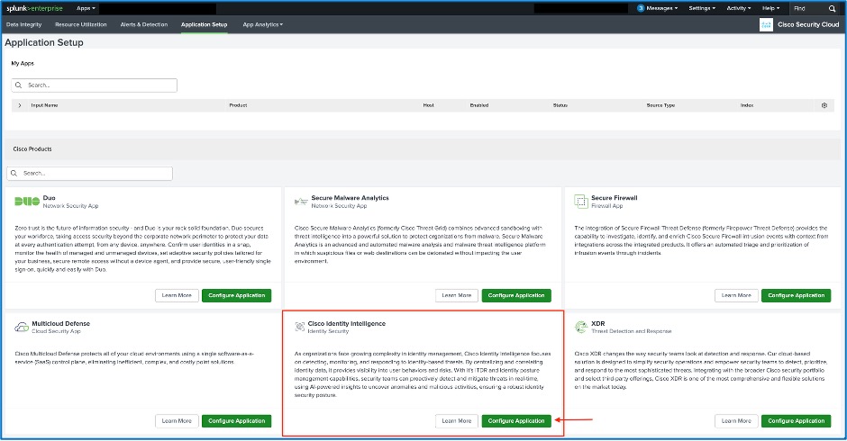The image size is (847, 441).
Task: Expand the Messages dropdown
Action: [x=658, y=8]
